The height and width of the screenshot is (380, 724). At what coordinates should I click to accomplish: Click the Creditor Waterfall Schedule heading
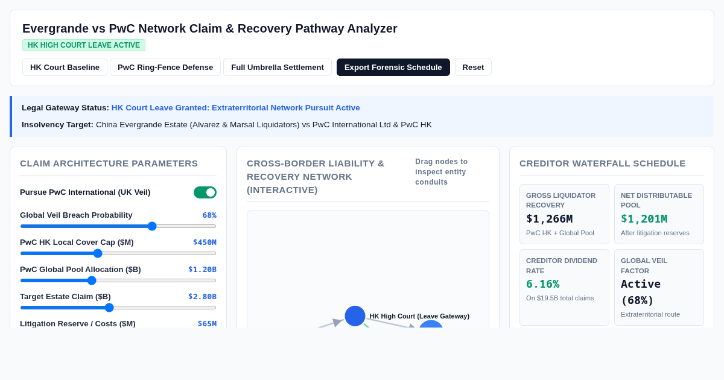(603, 163)
